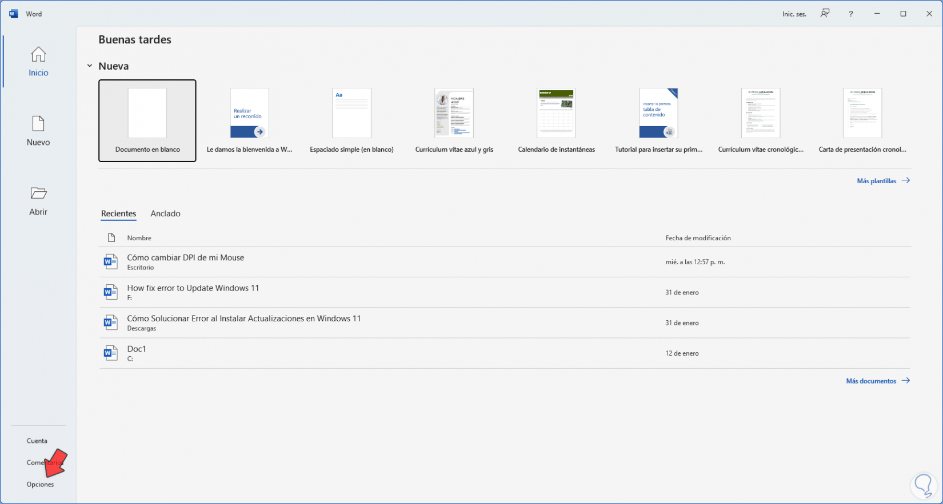Maximize the Word window
The image size is (943, 504).
[903, 14]
